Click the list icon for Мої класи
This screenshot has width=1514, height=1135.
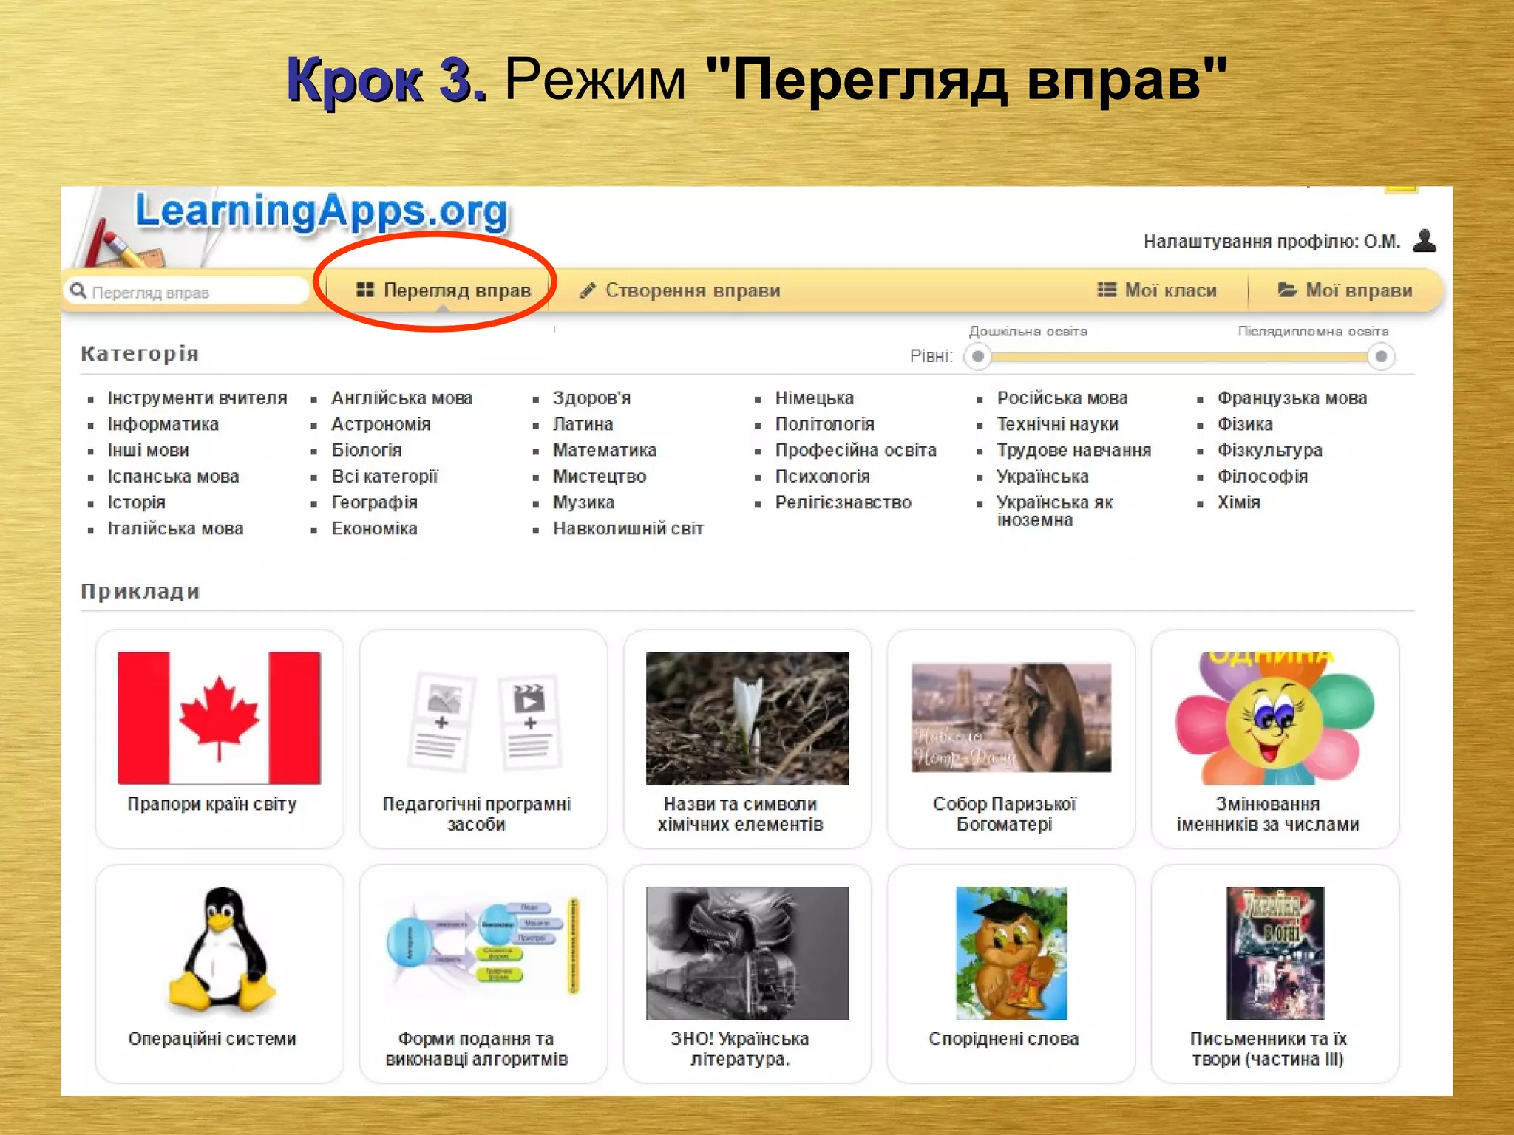pos(1106,290)
